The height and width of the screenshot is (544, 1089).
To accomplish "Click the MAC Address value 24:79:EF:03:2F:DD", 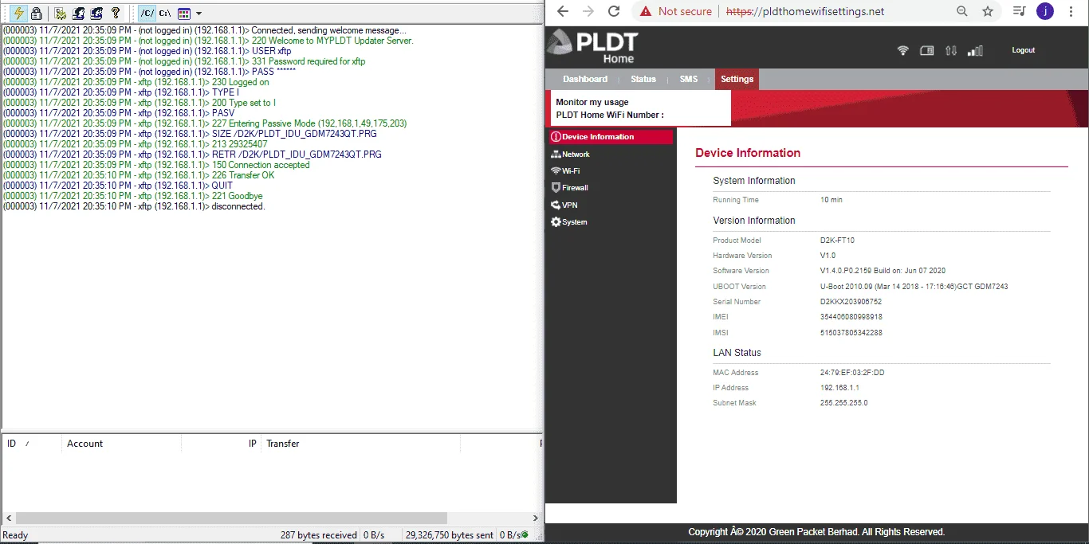I will pos(852,373).
